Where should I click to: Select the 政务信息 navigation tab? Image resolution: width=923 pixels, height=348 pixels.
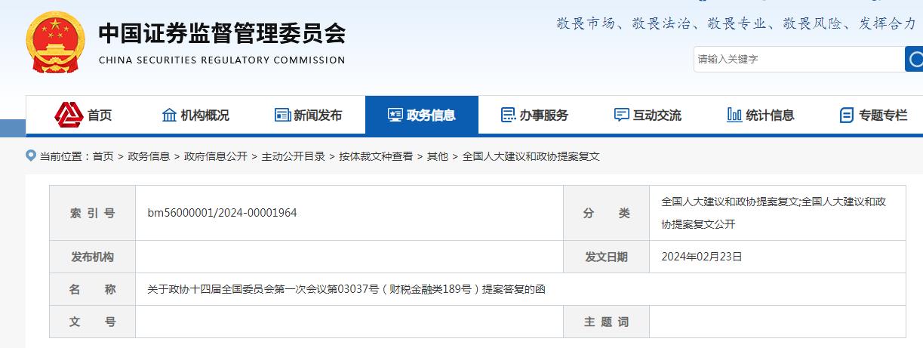422,115
